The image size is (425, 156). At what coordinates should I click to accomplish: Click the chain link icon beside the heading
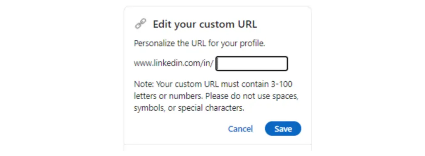click(x=140, y=24)
